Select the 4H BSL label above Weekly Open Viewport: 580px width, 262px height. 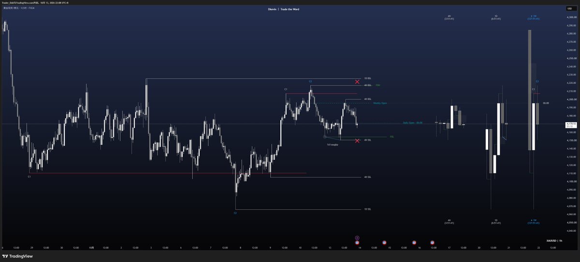click(367, 99)
